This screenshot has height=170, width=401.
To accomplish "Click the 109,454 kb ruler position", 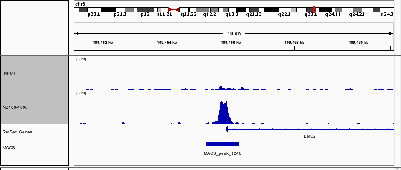I will pos(167,43).
